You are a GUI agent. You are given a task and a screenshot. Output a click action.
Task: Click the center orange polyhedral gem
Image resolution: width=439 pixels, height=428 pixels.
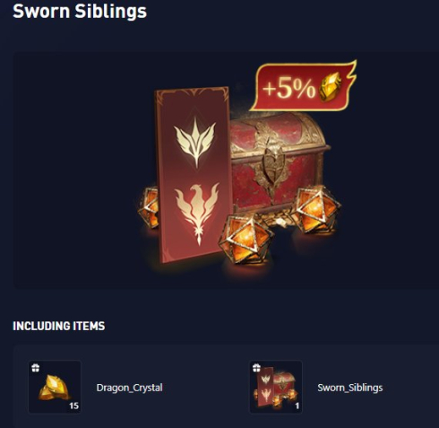coord(245,240)
